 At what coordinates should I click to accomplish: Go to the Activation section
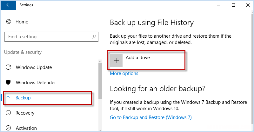[x=26, y=128]
